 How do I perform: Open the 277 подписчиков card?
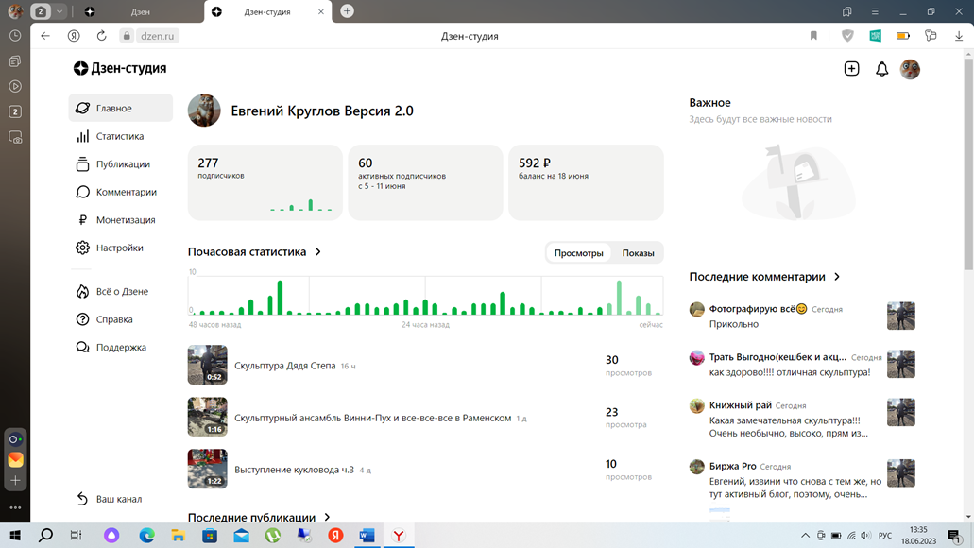point(265,182)
